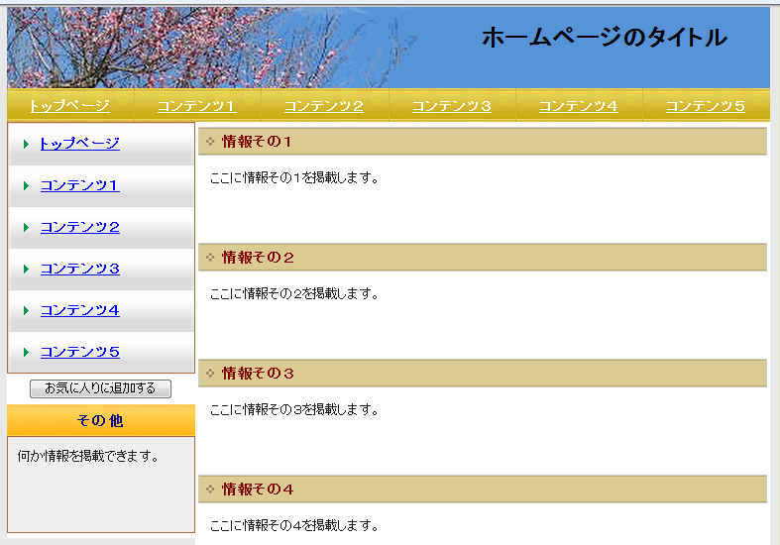The width and height of the screenshot is (780, 545).
Task: Go to コンテンツ2 in the top navigation bar
Action: [x=324, y=106]
